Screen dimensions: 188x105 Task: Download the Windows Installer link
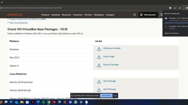pyautogui.click(x=112, y=48)
